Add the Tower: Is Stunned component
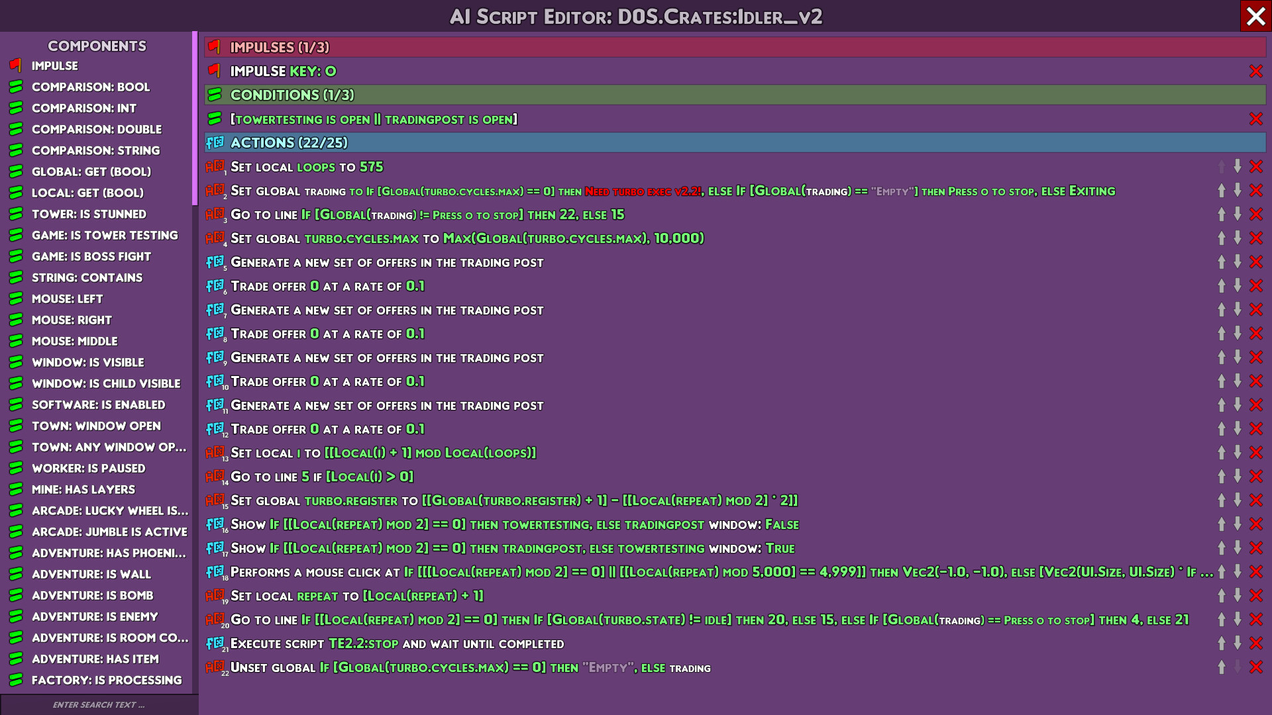 point(89,214)
